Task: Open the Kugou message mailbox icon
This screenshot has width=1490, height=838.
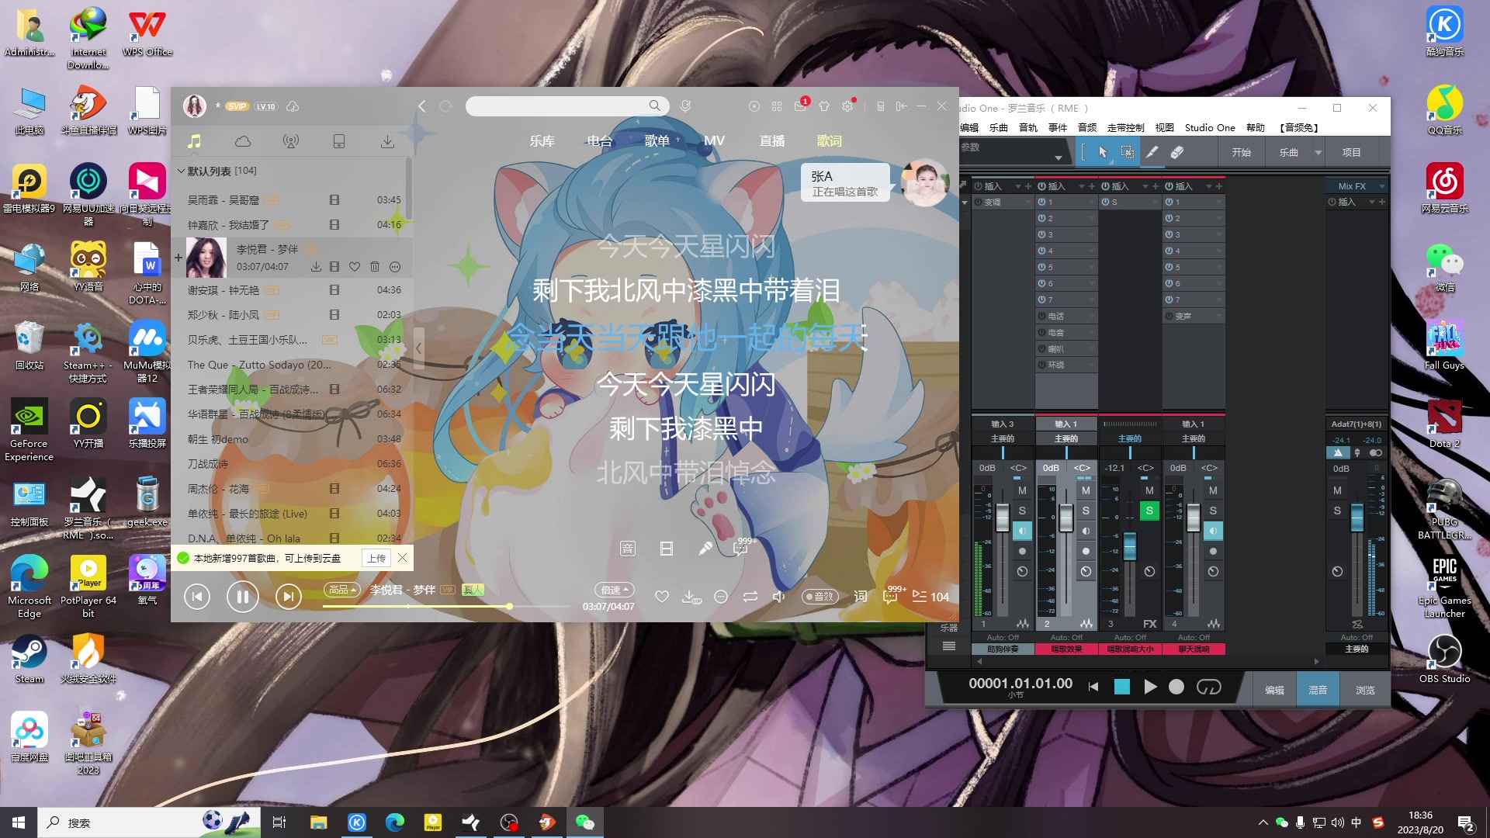Action: click(x=800, y=106)
